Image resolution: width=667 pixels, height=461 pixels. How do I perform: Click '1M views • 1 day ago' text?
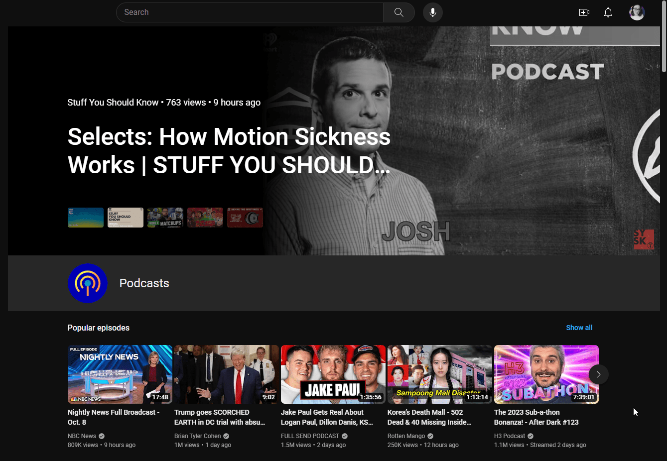click(203, 445)
